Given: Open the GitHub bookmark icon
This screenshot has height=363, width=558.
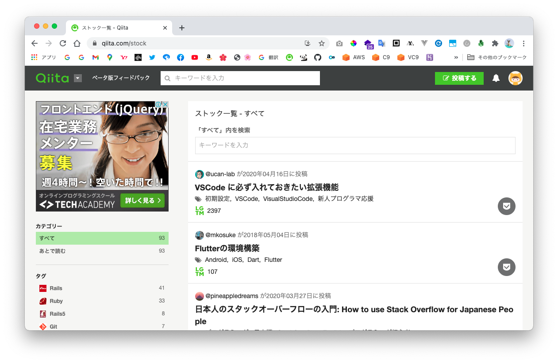Looking at the screenshot, I should (x=317, y=57).
